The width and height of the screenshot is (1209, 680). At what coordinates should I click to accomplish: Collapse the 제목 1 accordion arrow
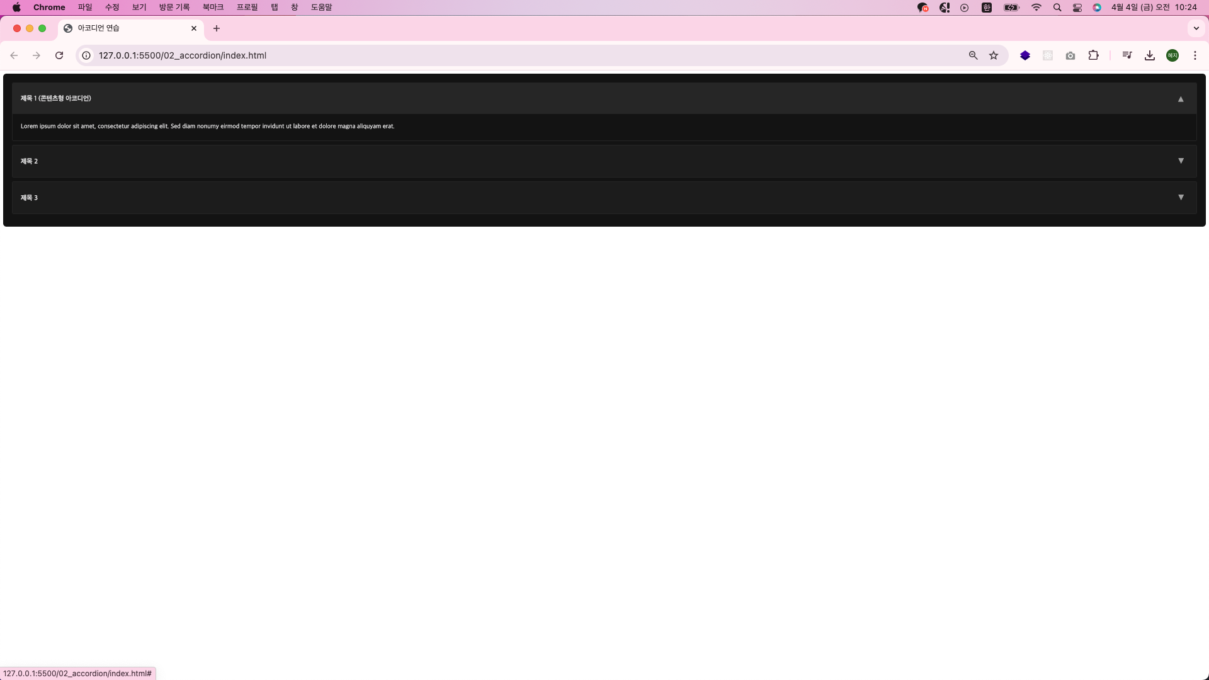(x=1181, y=99)
